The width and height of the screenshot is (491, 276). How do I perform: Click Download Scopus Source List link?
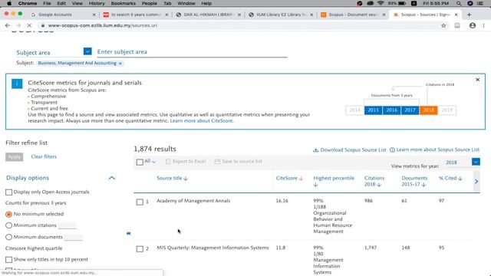point(353,150)
